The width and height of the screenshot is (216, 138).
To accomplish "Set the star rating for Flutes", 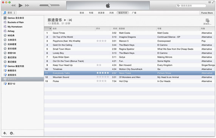I will 101,81.
